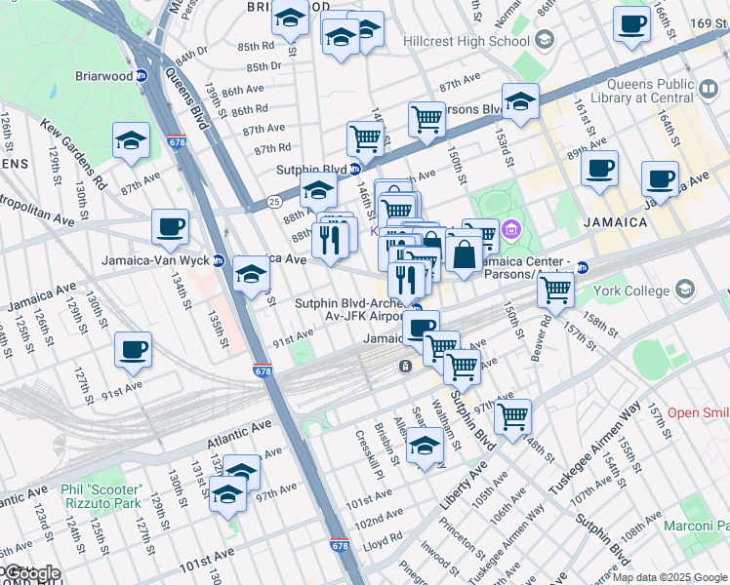This screenshot has width=730, height=585.
Task: Click the Marconi Park label
Action: coord(697,526)
